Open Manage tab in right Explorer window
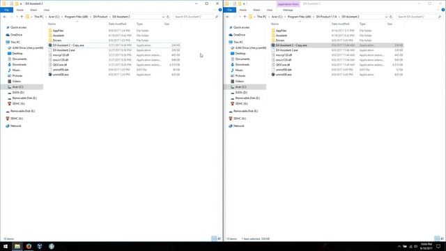The width and height of the screenshot is (446, 251). click(288, 10)
